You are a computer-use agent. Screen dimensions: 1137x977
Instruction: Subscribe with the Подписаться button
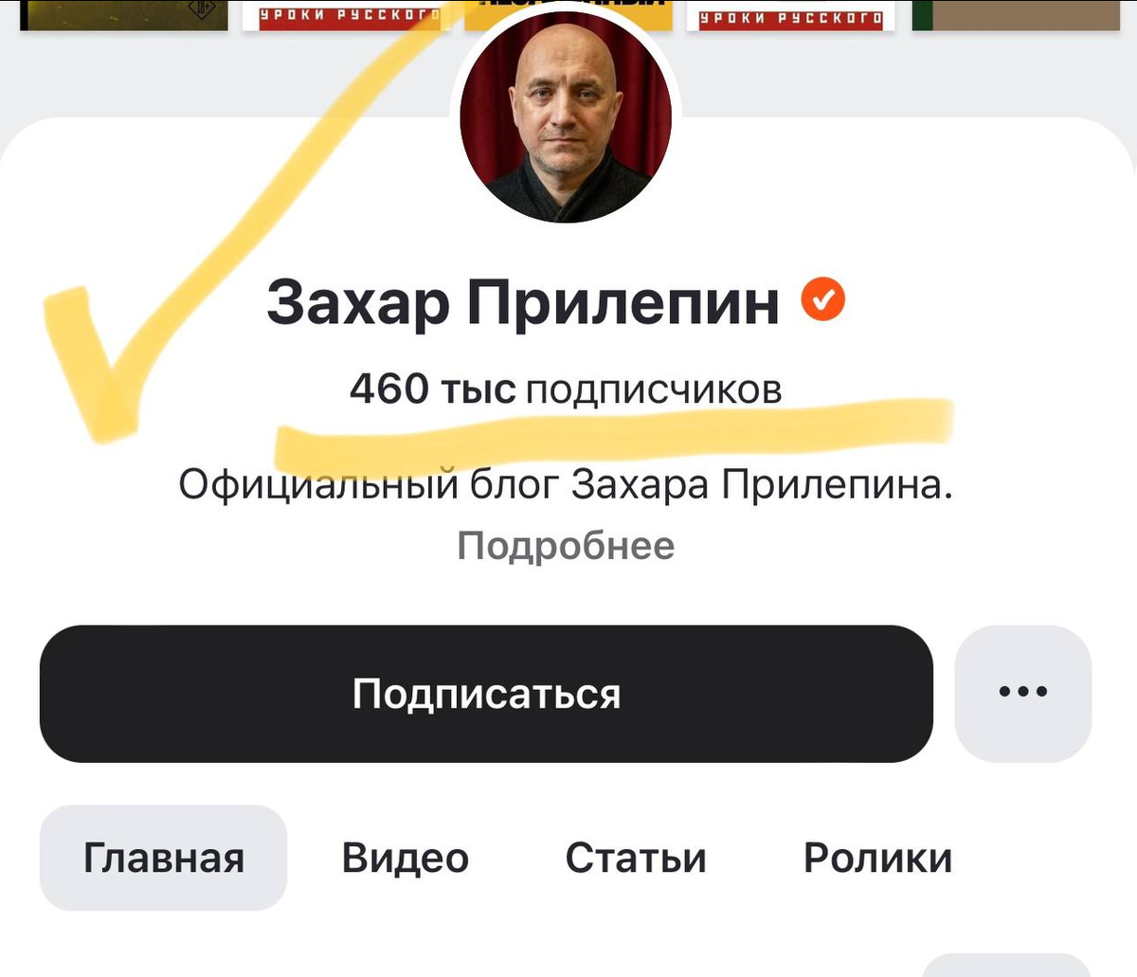click(x=486, y=694)
